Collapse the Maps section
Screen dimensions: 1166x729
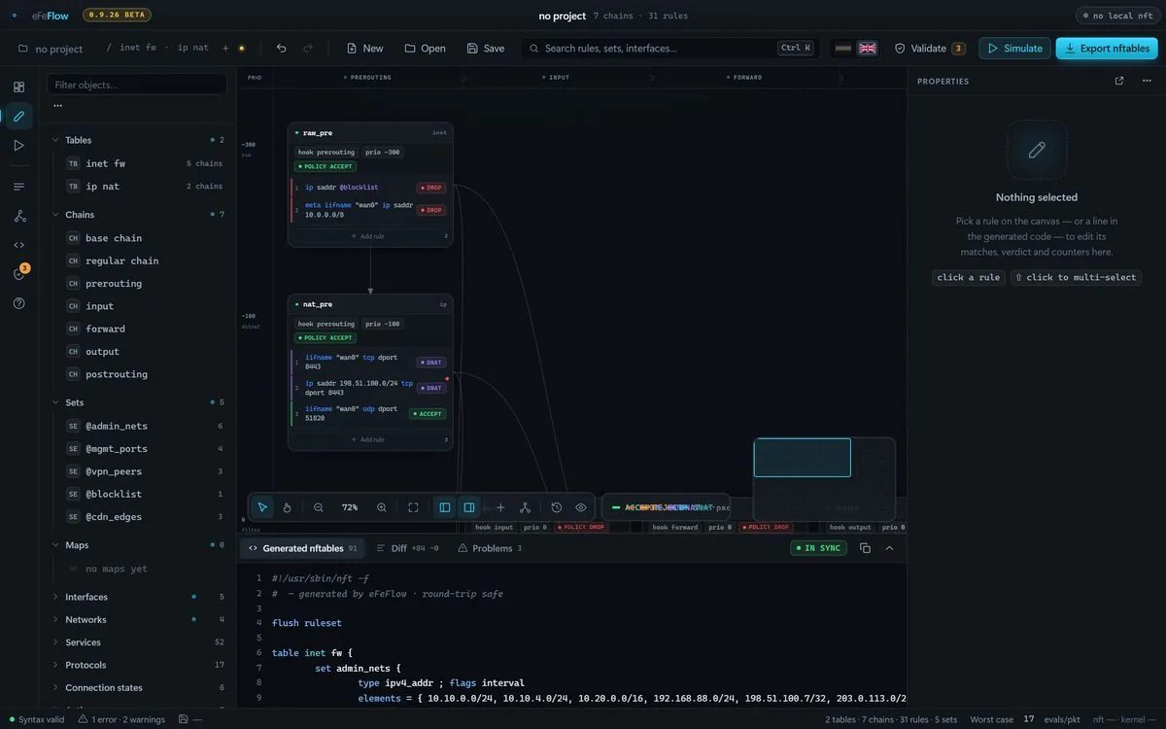(55, 545)
